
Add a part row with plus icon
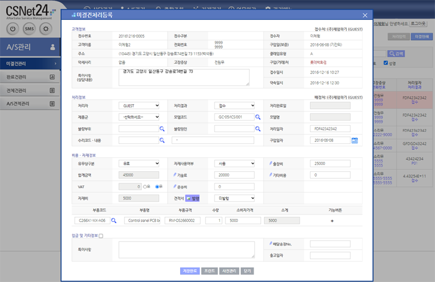click(332, 221)
